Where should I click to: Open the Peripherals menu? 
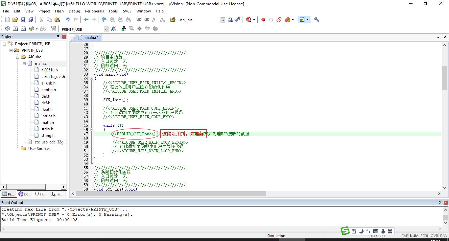pos(94,11)
